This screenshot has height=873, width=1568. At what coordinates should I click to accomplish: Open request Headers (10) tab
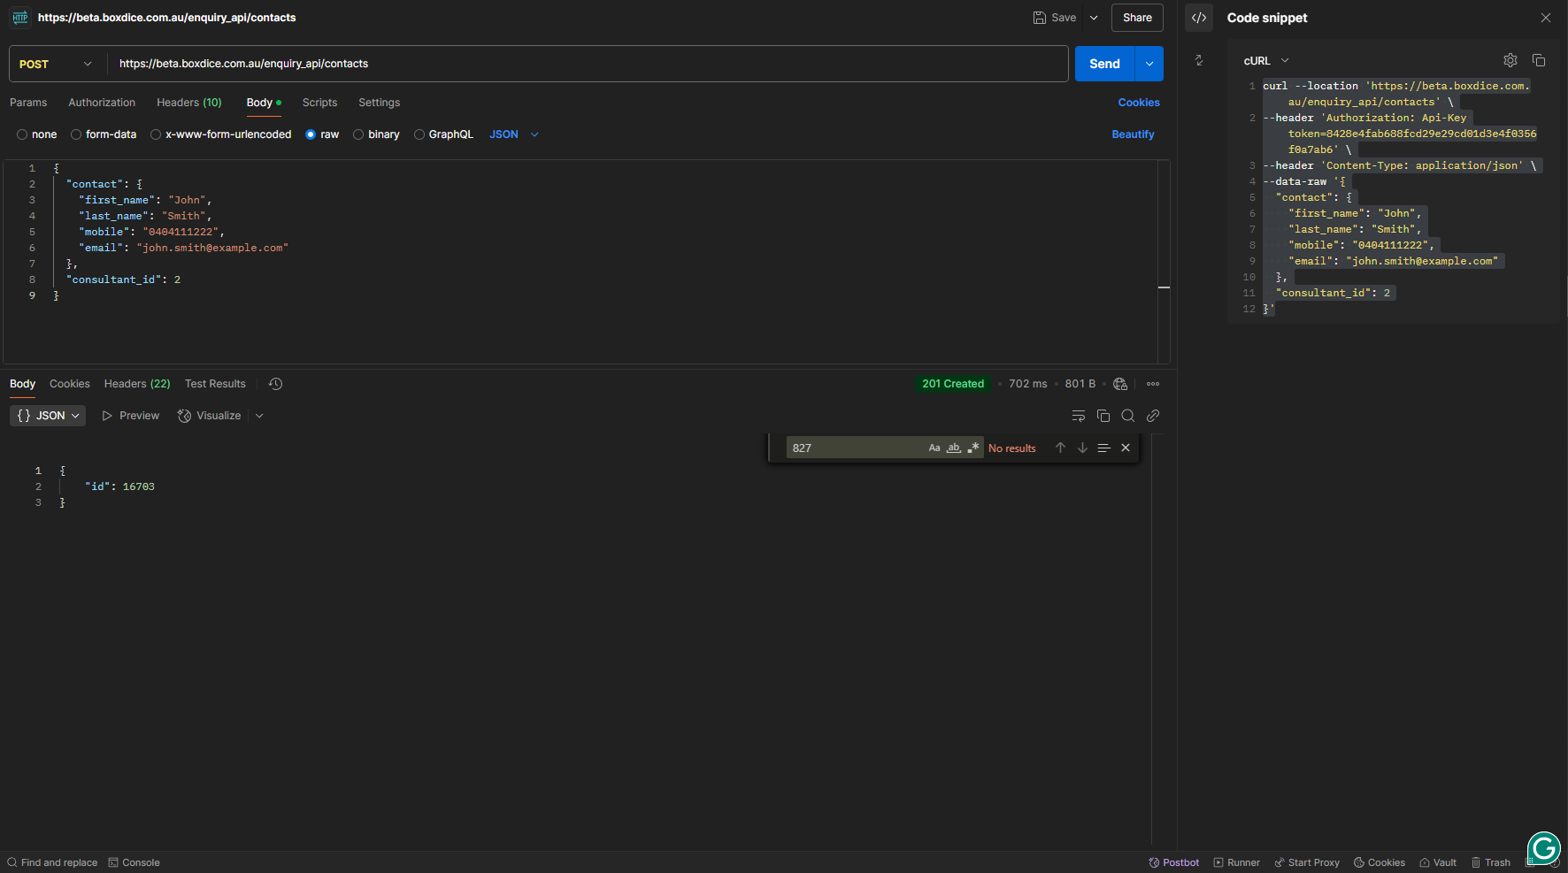pyautogui.click(x=189, y=103)
